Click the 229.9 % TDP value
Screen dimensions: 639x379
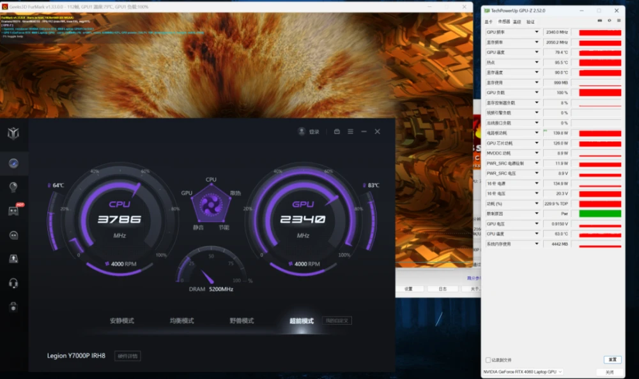pos(557,204)
